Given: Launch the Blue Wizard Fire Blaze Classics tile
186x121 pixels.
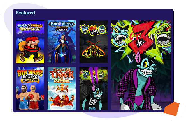Looking at the screenshot, I should point(62,42).
